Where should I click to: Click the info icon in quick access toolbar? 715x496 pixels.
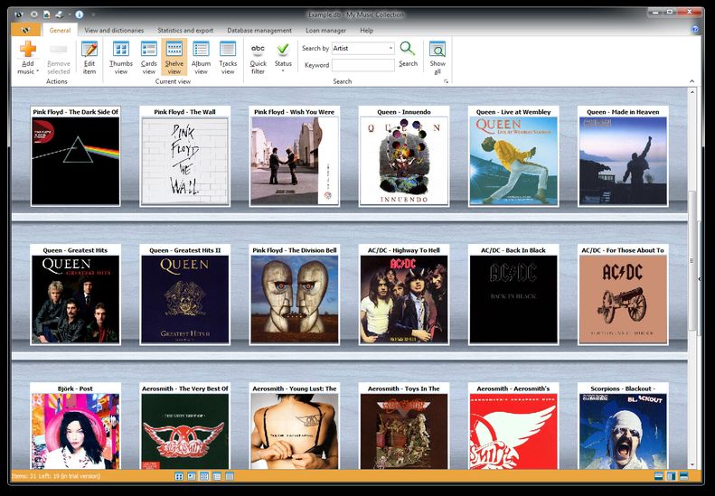tap(80, 14)
